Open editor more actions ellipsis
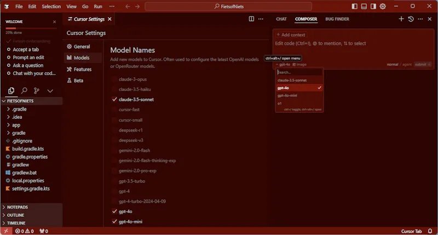This screenshot has height=235, width=438. tap(261, 19)
